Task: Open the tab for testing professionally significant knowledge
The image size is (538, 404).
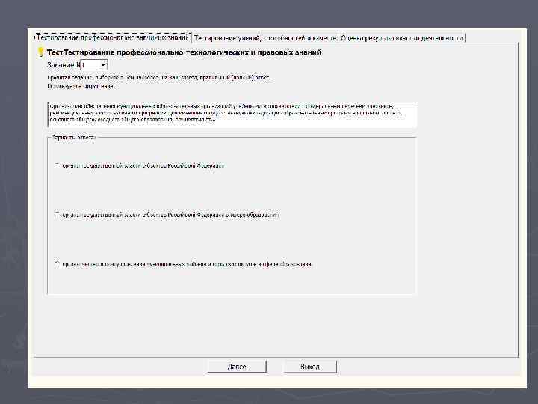Action: click(x=113, y=37)
